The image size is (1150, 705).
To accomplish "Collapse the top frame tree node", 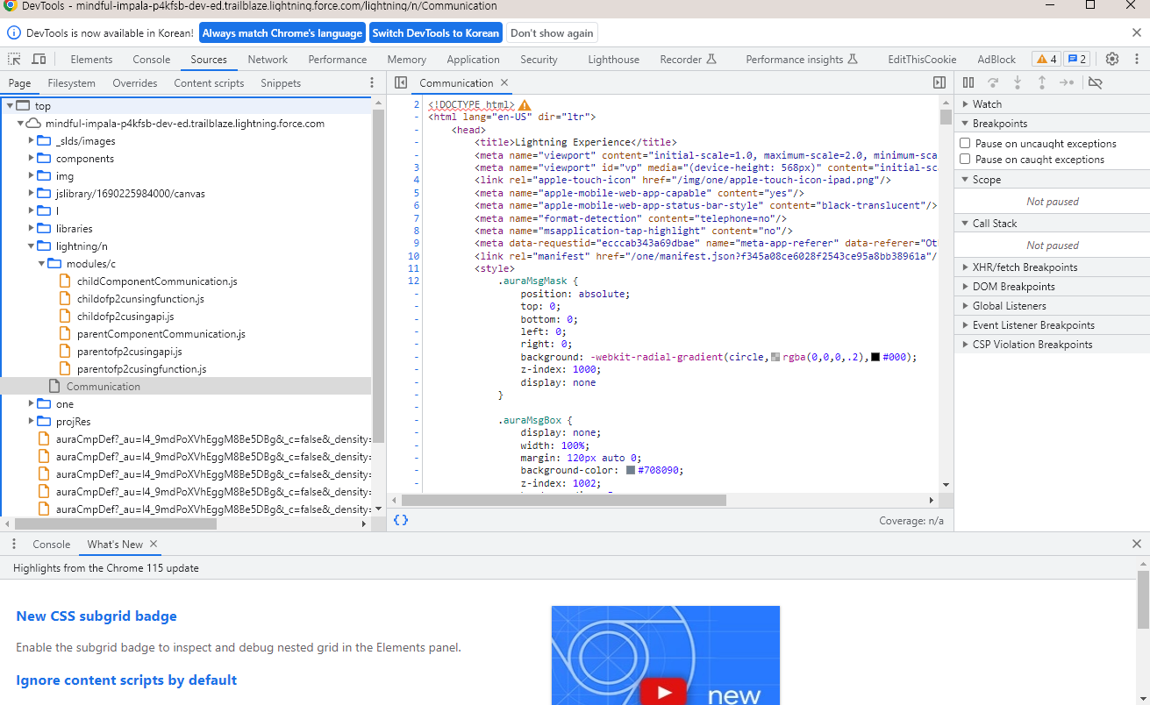I will pos(10,106).
